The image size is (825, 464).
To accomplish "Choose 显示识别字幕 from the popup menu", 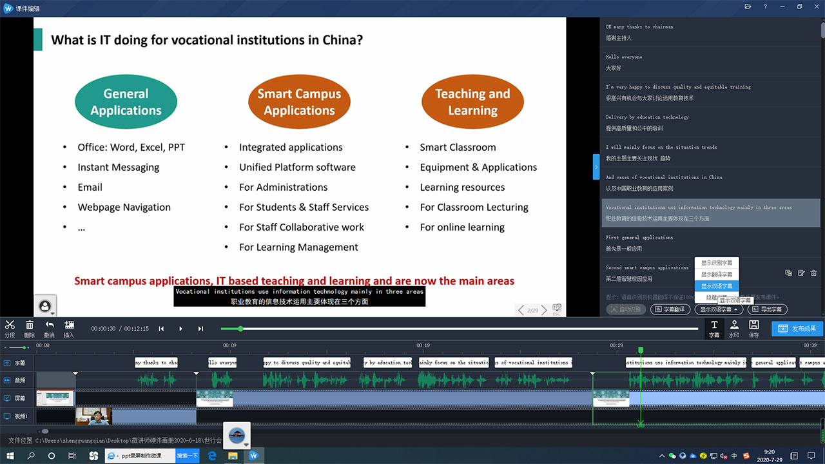I will [x=717, y=263].
